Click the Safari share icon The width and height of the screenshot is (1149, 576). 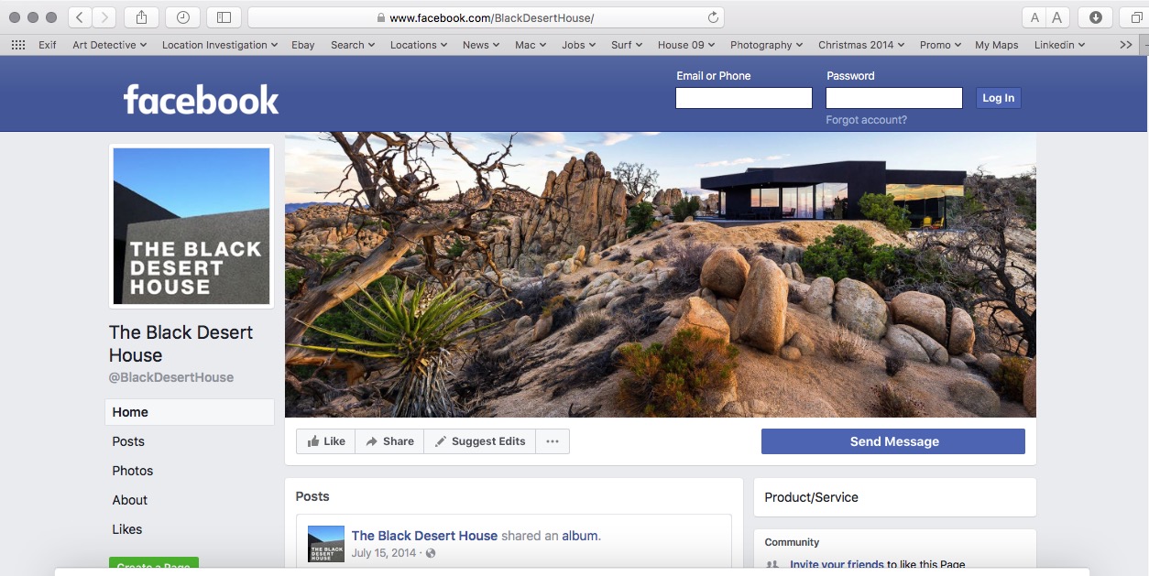pos(141,17)
